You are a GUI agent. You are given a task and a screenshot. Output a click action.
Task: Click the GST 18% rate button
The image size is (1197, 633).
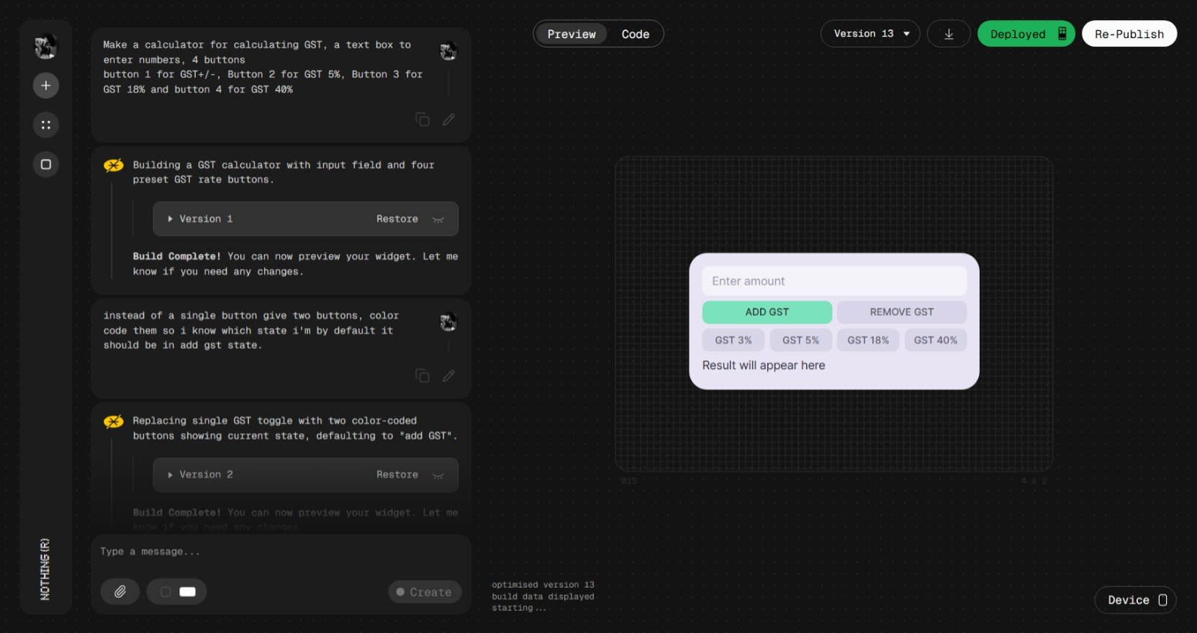pos(867,340)
